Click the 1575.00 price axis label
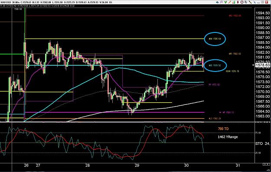This screenshot has height=172, width=271. pyautogui.click(x=263, y=77)
